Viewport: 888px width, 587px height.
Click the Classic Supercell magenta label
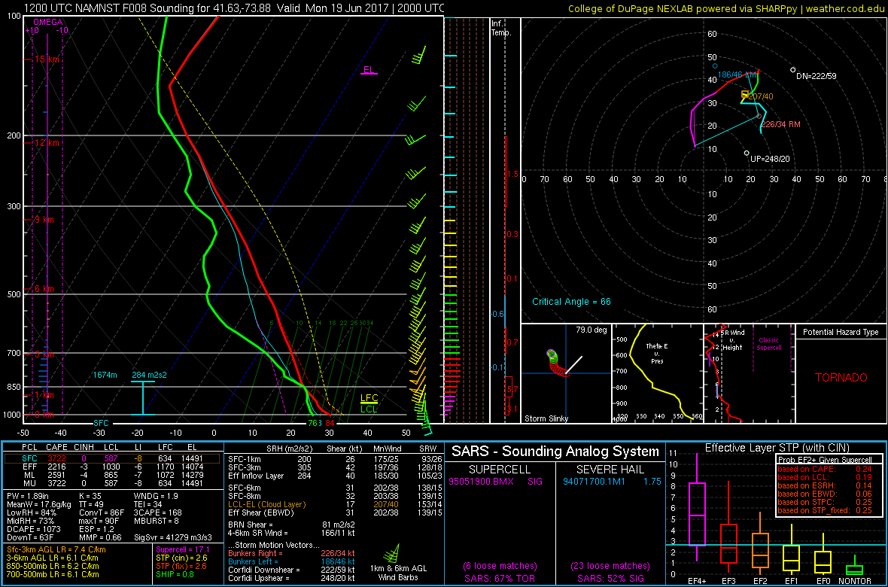(768, 343)
